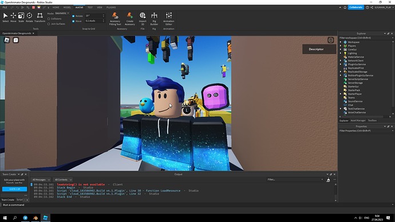
Task: Switch to the MODEL ribbon tab
Action: coord(67,7)
